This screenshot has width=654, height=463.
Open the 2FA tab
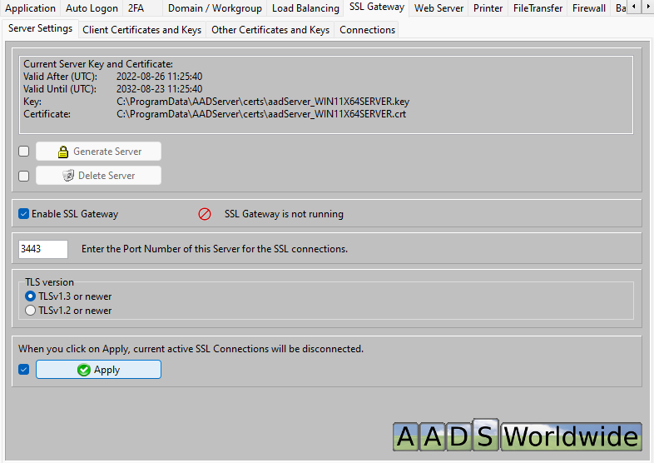coord(135,8)
